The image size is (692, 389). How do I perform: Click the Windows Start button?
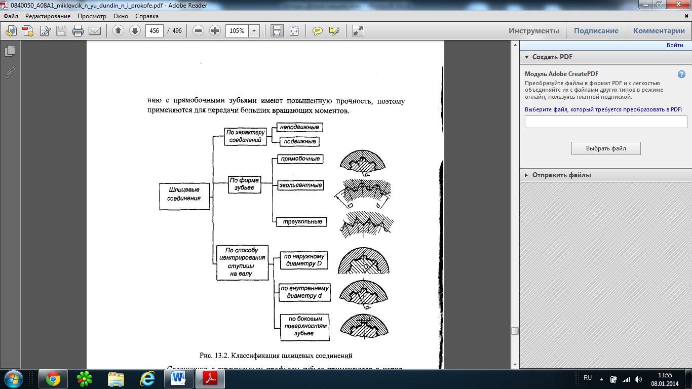[14, 378]
